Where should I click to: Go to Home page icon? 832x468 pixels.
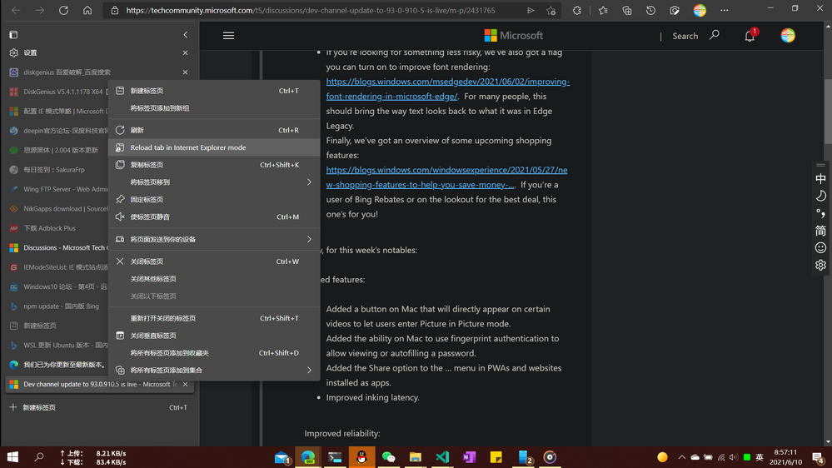(x=87, y=10)
